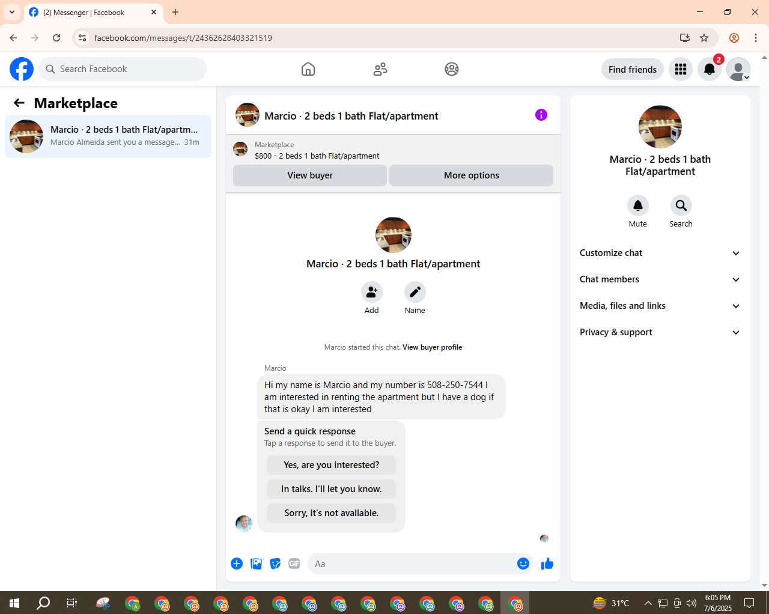Viewport: 769px width, 614px height.
Task: Show hidden system tray icons chevron
Action: click(648, 603)
